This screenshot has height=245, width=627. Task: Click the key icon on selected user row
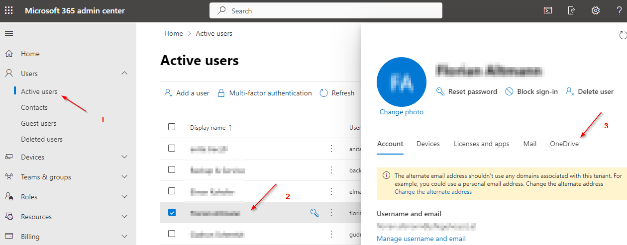coord(314,213)
